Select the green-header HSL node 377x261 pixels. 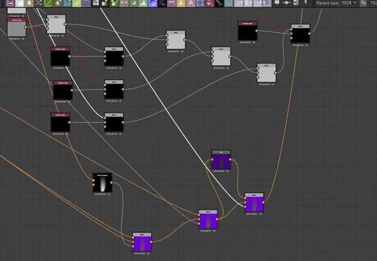pos(221,160)
